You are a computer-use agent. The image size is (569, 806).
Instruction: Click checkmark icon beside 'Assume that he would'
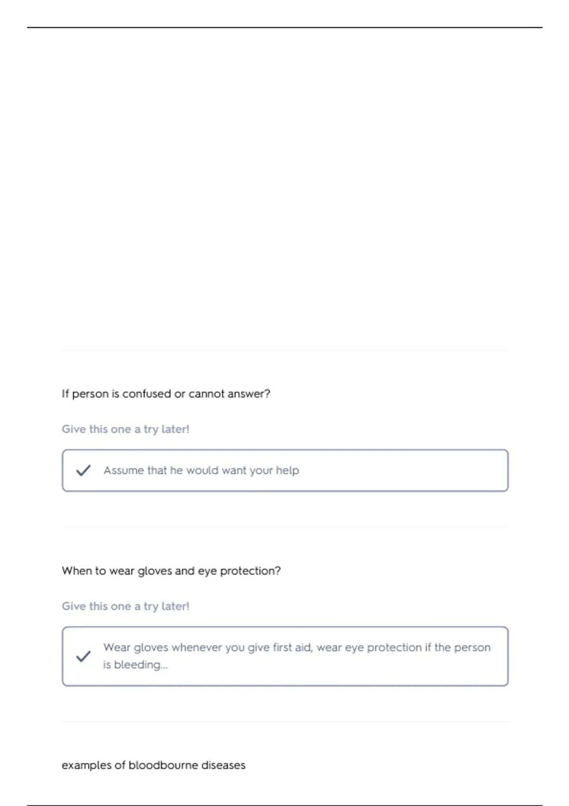point(83,470)
